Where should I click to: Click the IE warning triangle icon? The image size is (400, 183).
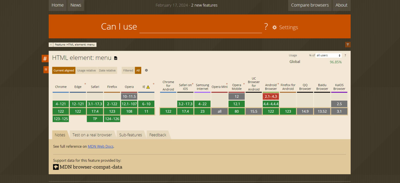click(x=148, y=87)
